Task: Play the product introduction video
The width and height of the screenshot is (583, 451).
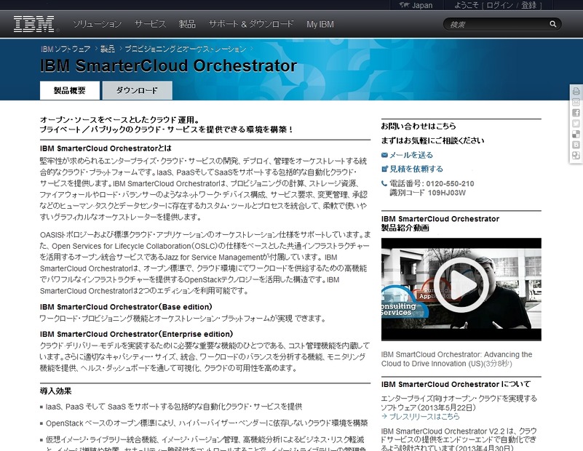Action: (x=461, y=285)
